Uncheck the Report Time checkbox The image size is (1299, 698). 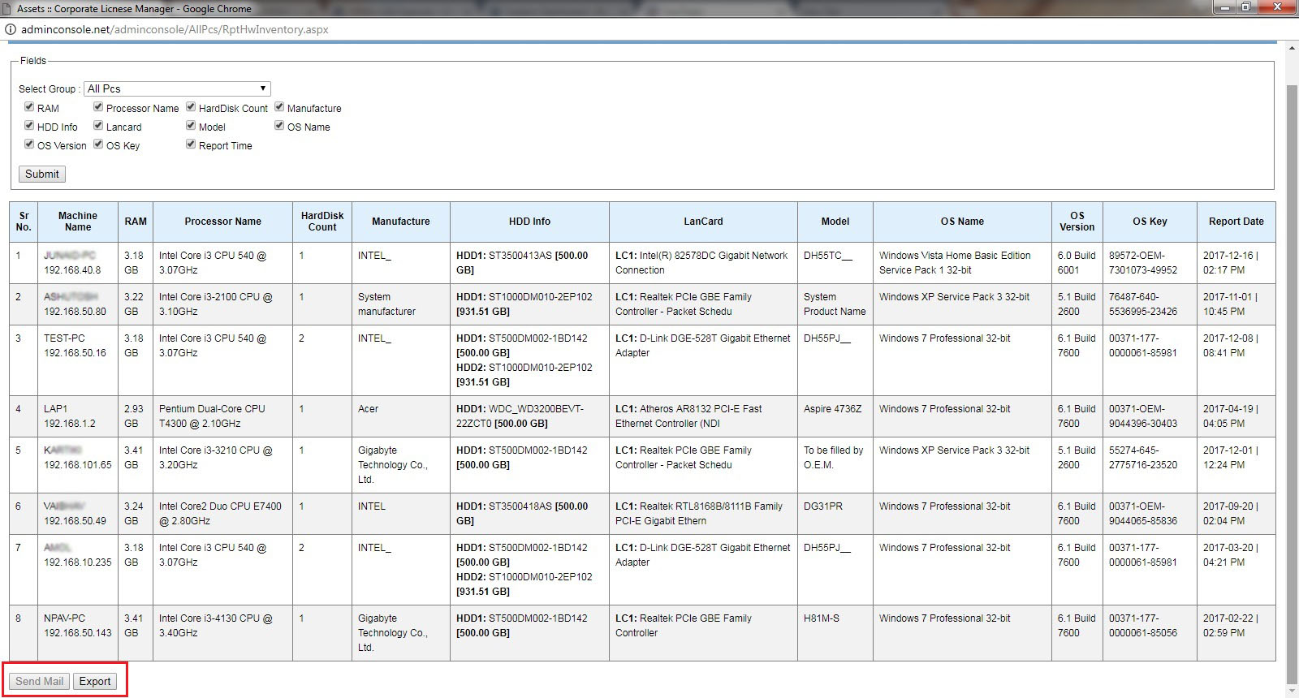pos(191,144)
